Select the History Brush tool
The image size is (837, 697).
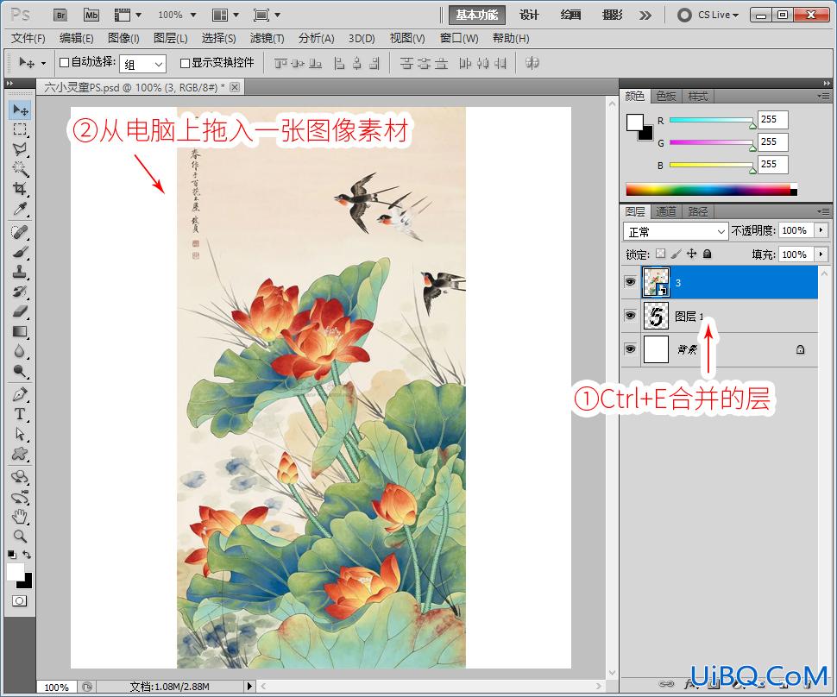(x=21, y=292)
